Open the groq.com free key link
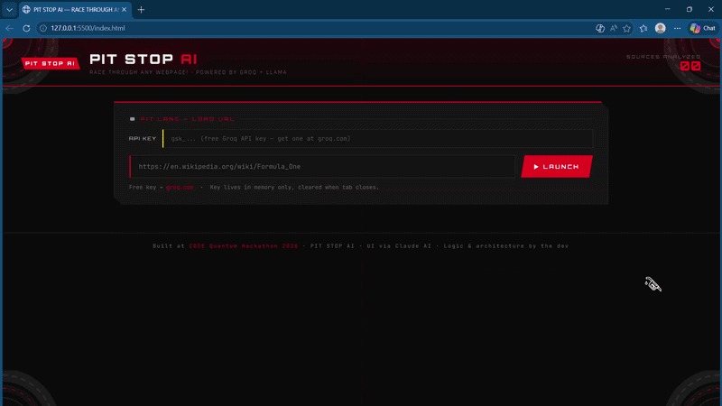The image size is (722, 406). pyautogui.click(x=180, y=188)
